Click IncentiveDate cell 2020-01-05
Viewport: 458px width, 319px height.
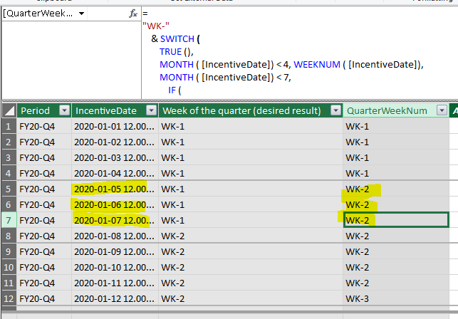(115, 189)
